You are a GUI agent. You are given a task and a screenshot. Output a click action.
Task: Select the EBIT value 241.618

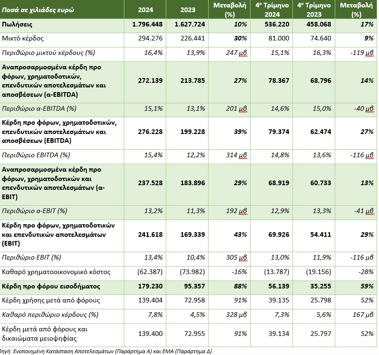(151, 234)
